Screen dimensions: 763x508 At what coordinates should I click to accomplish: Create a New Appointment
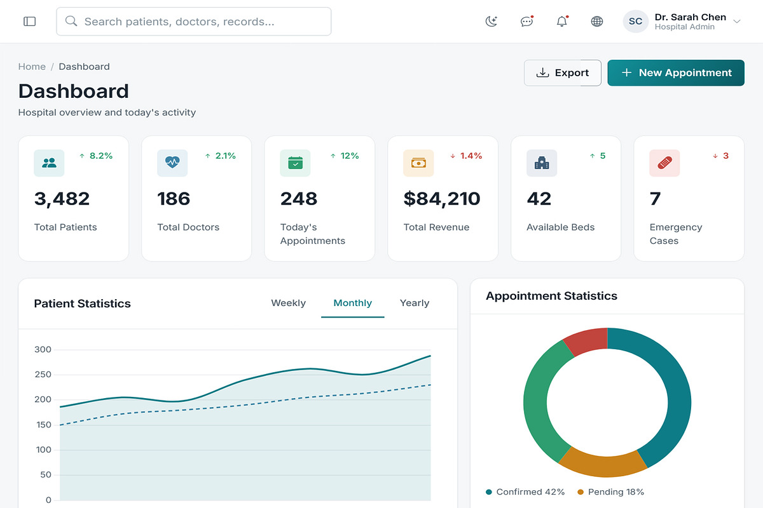click(x=676, y=73)
